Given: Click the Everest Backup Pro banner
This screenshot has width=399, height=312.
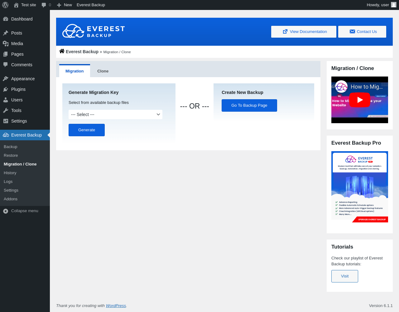Looking at the screenshot, I should [360, 187].
